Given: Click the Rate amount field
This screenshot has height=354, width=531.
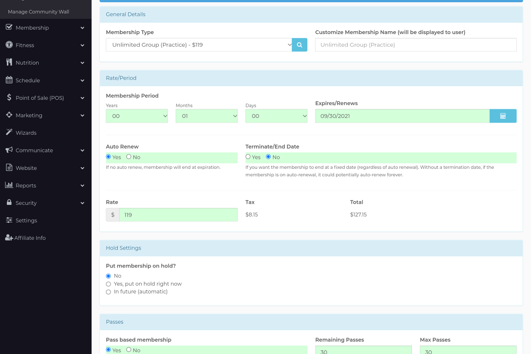Looking at the screenshot, I should pos(178,215).
